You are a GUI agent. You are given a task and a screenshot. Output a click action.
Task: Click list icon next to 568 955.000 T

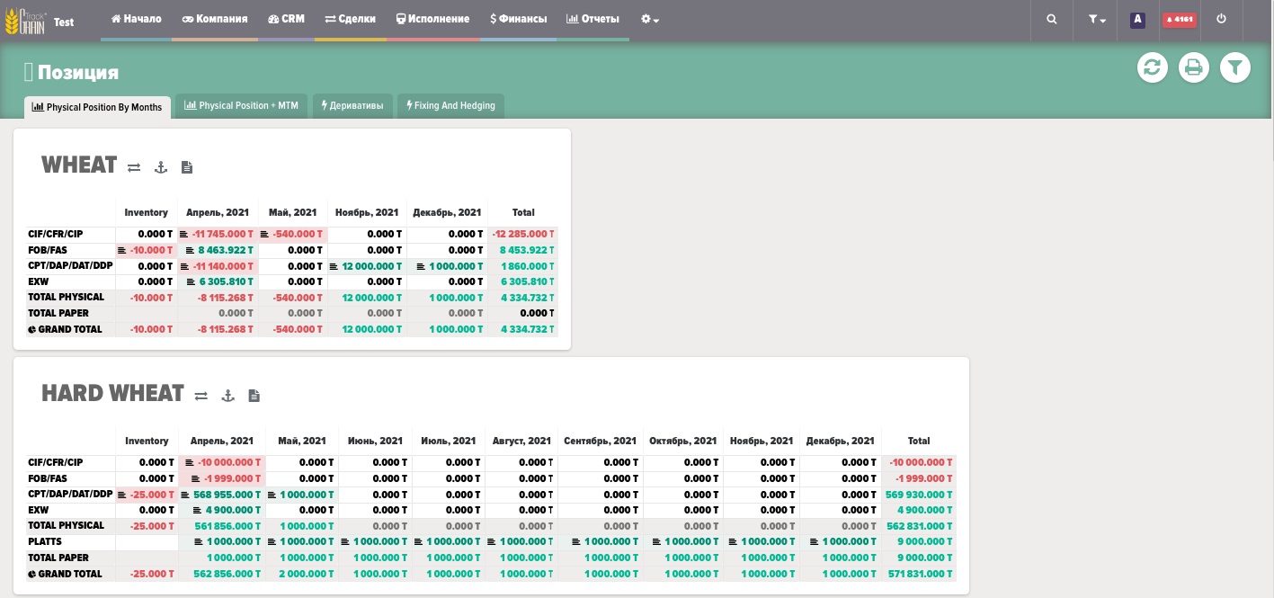pos(185,495)
